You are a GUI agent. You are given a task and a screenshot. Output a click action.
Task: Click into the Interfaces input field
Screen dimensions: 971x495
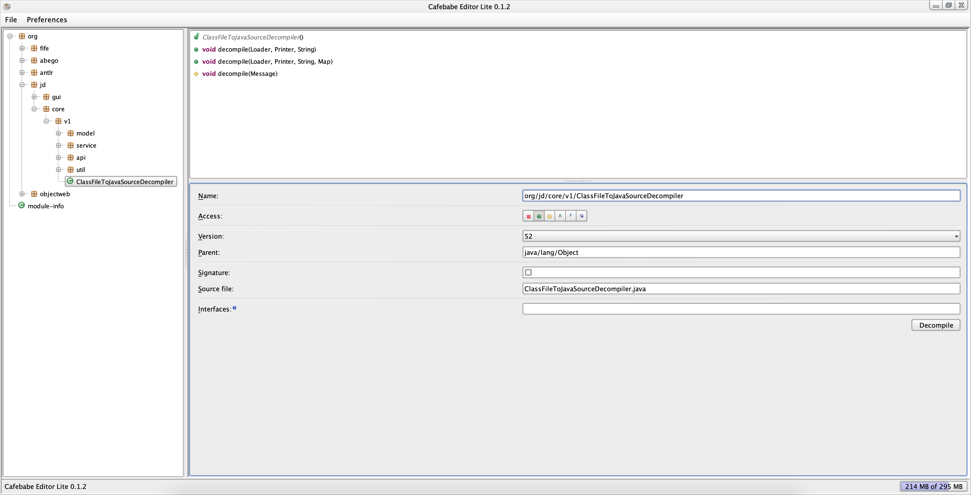[741, 309]
